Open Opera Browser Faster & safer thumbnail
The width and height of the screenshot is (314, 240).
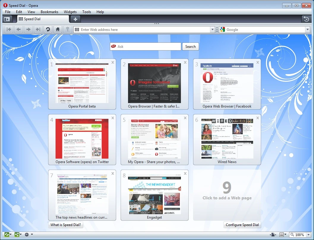coord(154,83)
